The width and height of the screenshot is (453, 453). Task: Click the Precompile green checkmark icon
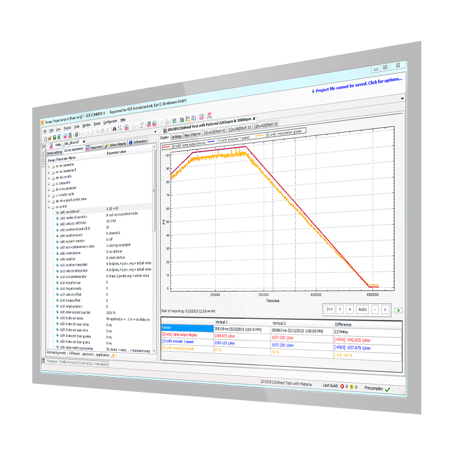(387, 389)
